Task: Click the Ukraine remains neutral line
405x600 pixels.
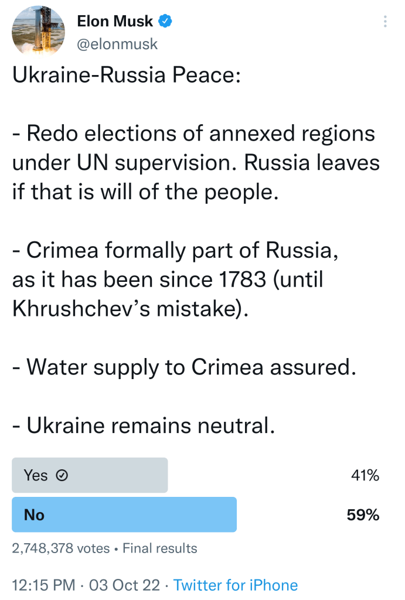Action: 144,425
